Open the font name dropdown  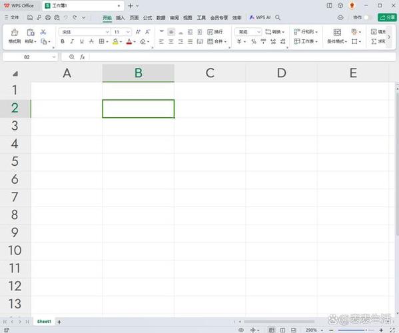[107, 32]
